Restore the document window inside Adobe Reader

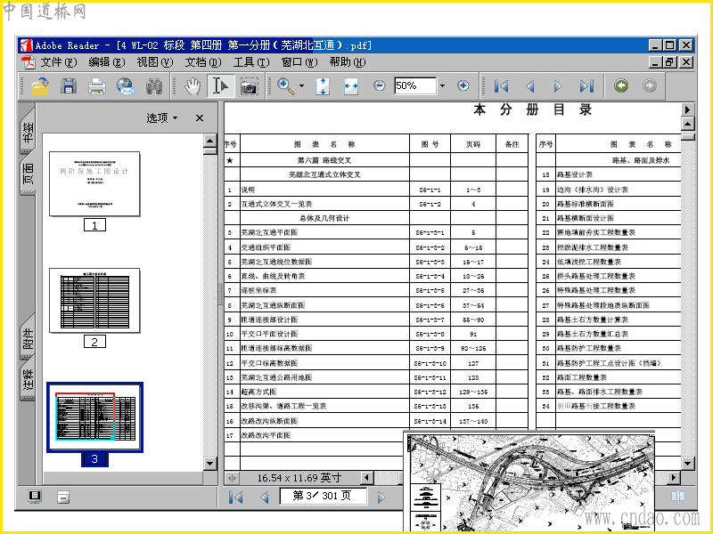pos(670,62)
